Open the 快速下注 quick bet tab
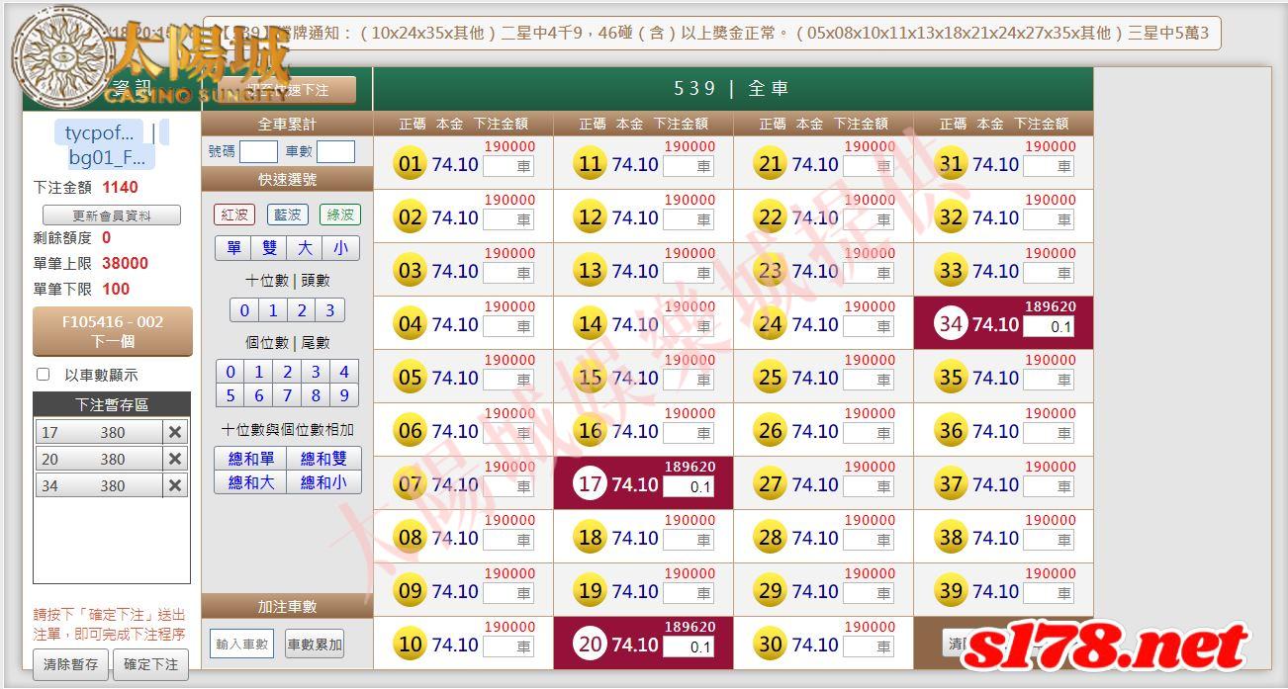The image size is (1288, 689). [x=288, y=90]
